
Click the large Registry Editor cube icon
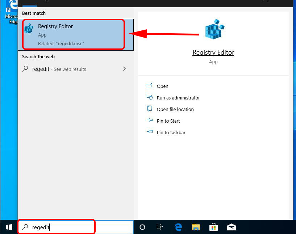coord(213,29)
